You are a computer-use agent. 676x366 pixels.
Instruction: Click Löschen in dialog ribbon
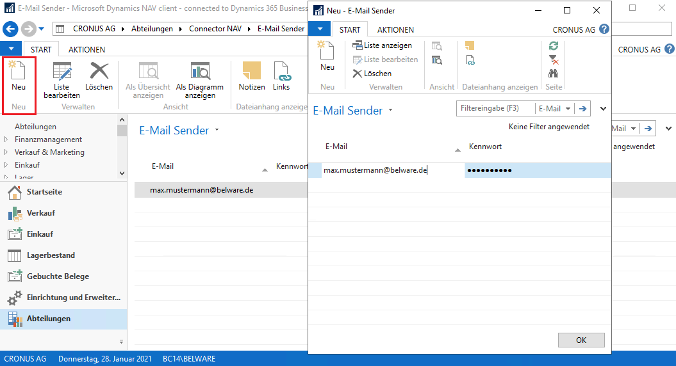[372, 74]
